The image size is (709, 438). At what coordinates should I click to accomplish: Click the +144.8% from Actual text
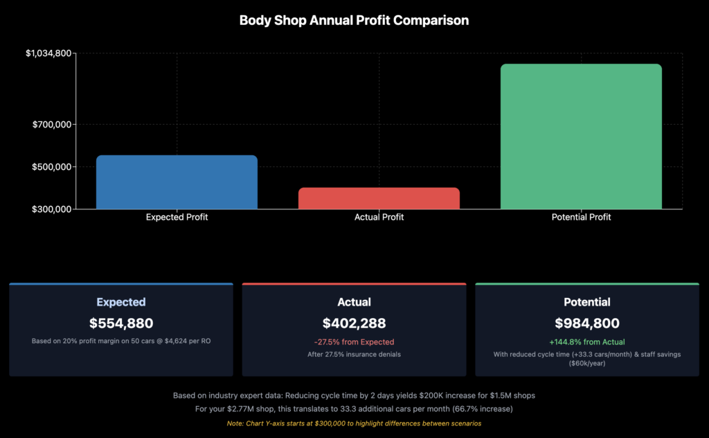[587, 342]
